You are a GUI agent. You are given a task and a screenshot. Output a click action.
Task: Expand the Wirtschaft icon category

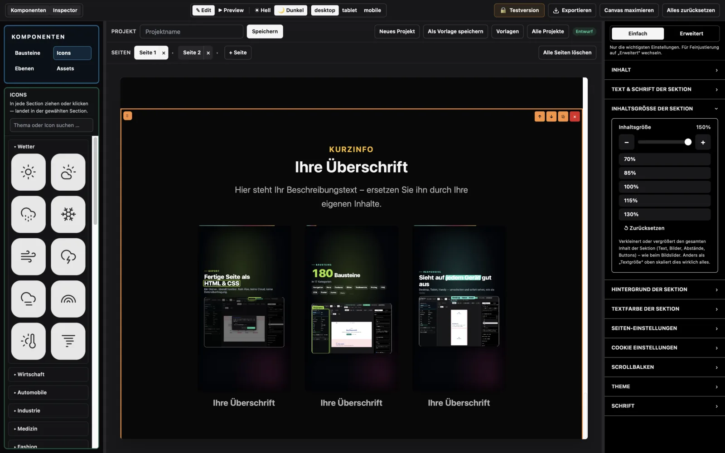tap(48, 375)
